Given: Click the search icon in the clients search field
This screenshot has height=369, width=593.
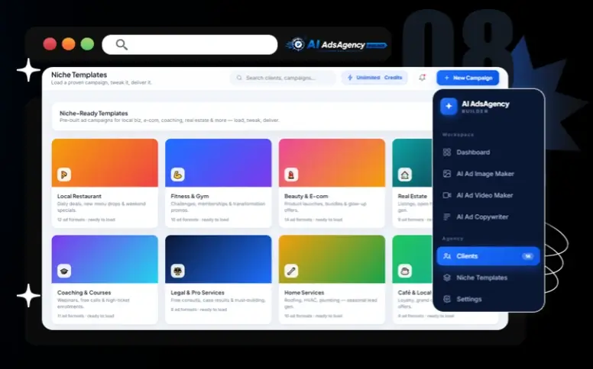Looking at the screenshot, I should click(x=239, y=78).
